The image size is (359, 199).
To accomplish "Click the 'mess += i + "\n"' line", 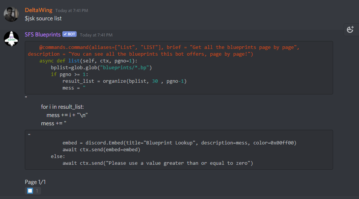I will tap(67, 115).
